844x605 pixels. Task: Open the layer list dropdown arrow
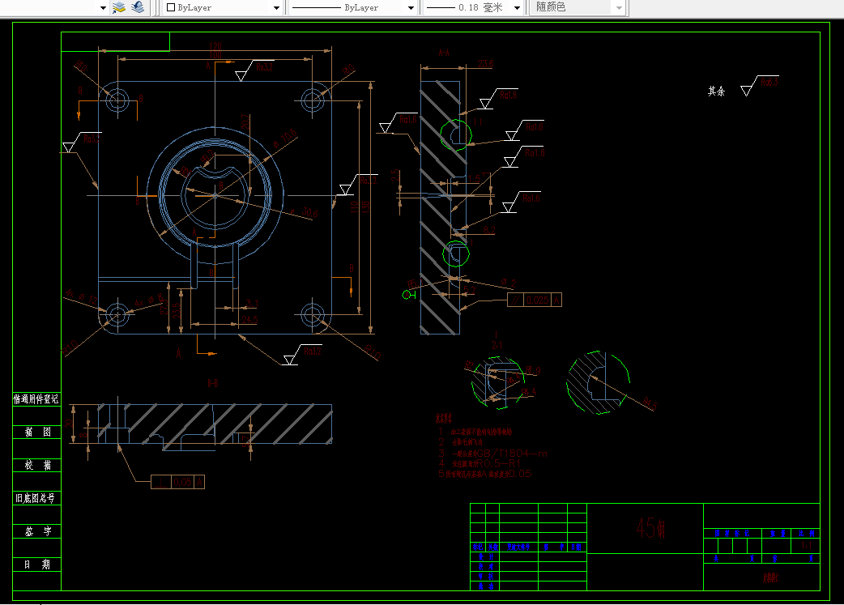click(x=104, y=8)
